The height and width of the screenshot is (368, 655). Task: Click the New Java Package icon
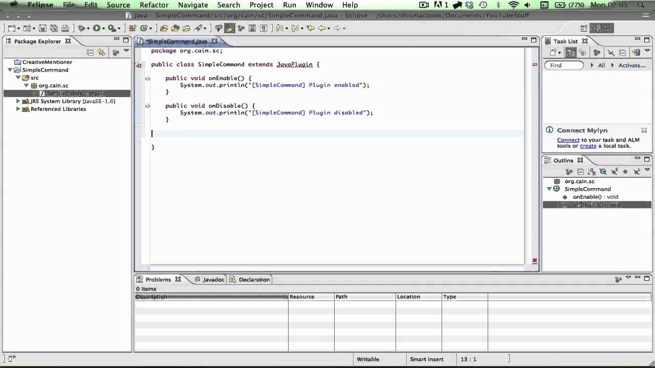[132, 28]
